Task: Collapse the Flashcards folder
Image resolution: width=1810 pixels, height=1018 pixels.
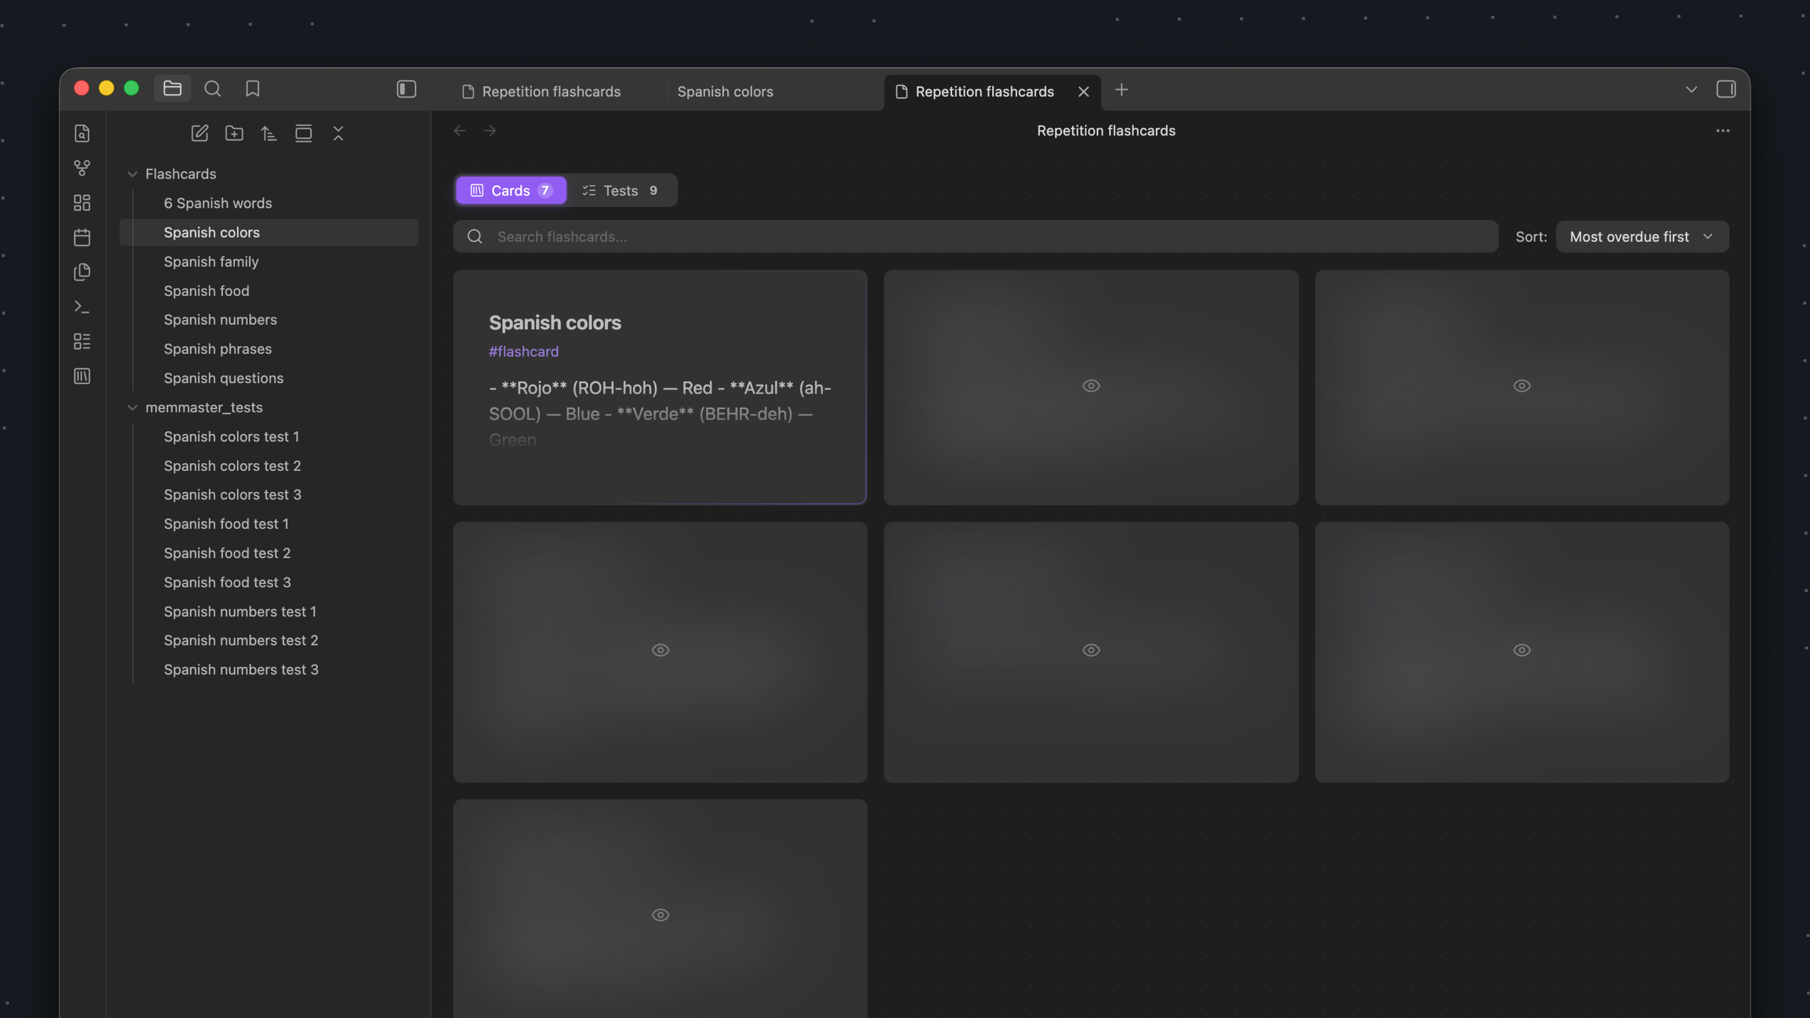Action: tap(132, 174)
